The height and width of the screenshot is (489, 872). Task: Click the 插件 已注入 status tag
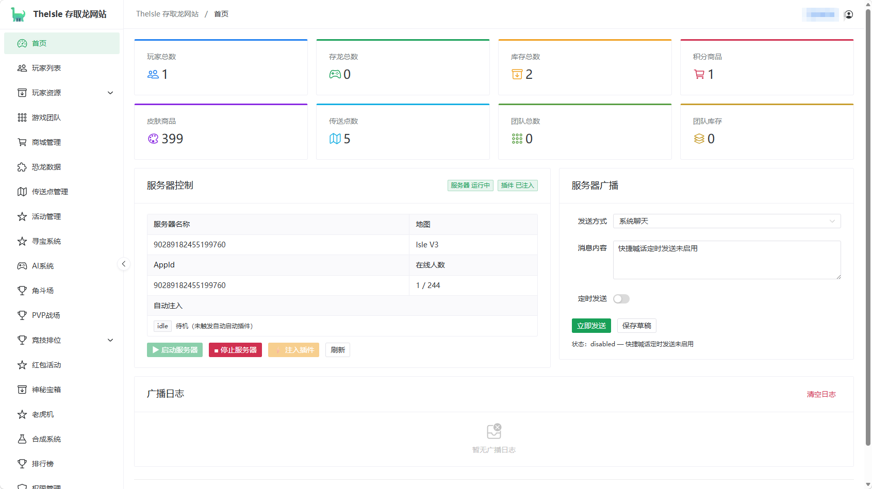pyautogui.click(x=518, y=186)
